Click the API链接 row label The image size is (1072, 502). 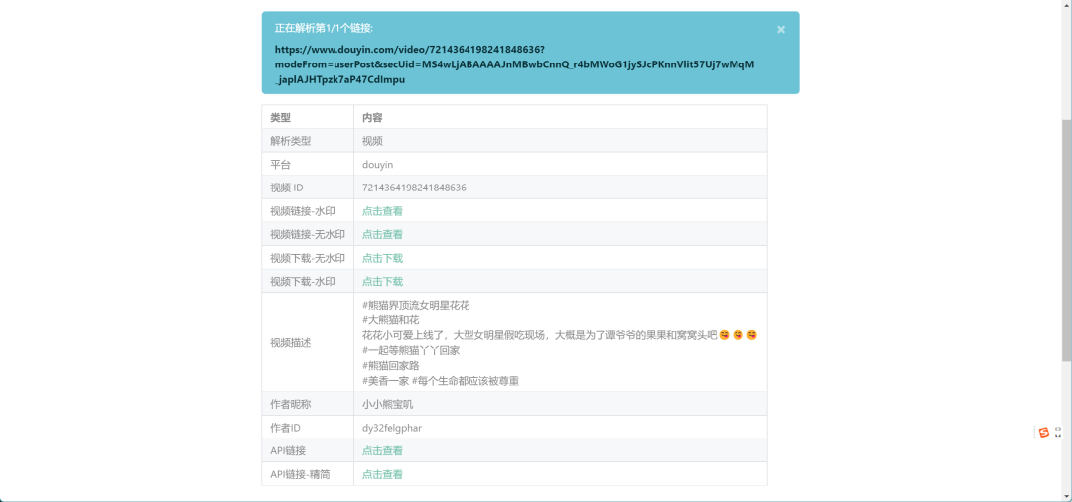tap(288, 450)
